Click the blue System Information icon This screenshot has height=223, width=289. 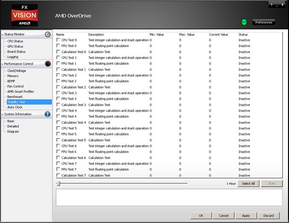coord(48,114)
